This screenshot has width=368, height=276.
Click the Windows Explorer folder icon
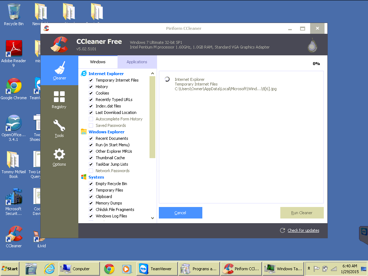pyautogui.click(x=84, y=132)
